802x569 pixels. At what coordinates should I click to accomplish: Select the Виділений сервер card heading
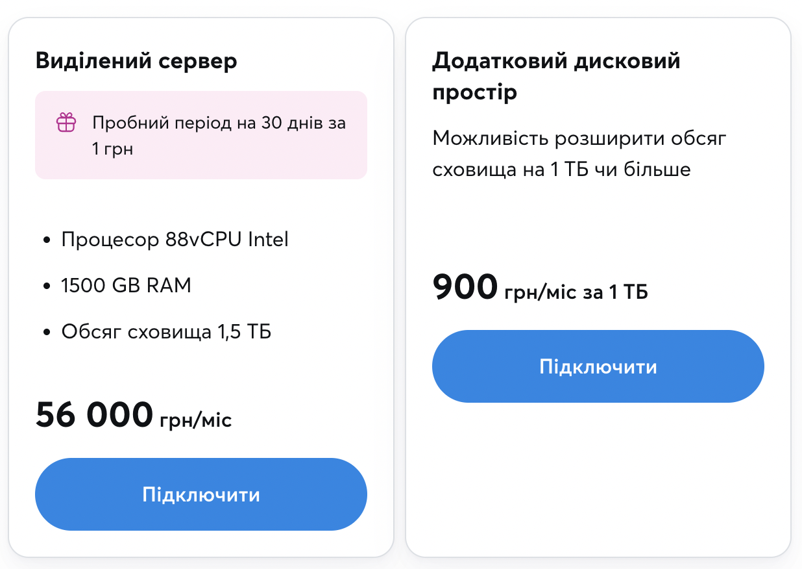coord(136,61)
